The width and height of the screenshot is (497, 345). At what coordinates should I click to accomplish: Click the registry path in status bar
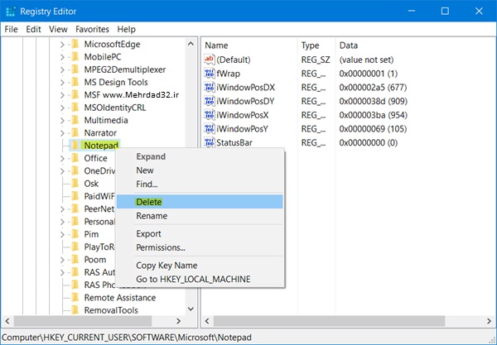click(127, 338)
